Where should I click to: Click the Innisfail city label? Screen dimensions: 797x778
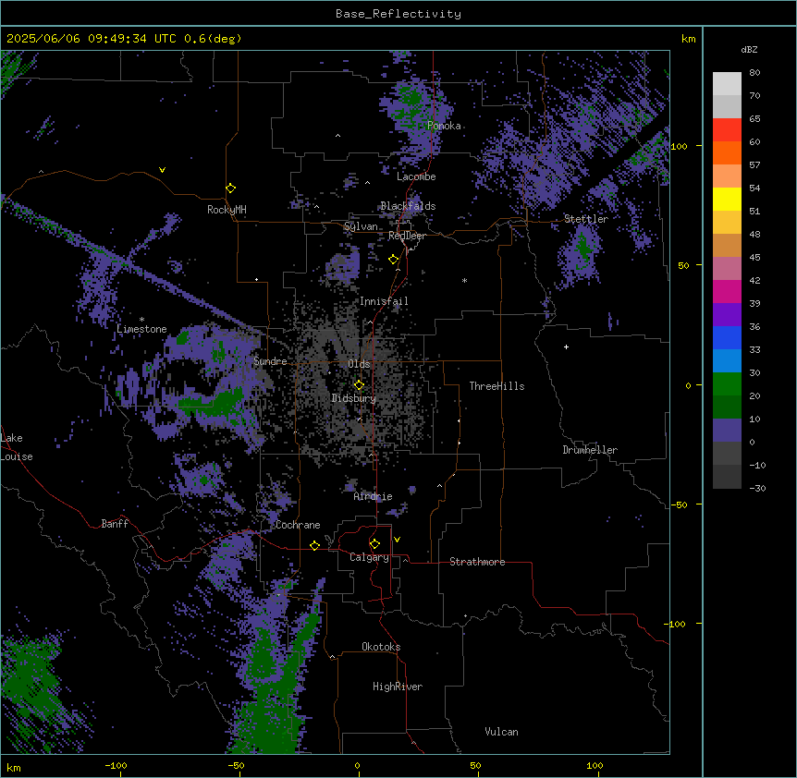tap(384, 301)
